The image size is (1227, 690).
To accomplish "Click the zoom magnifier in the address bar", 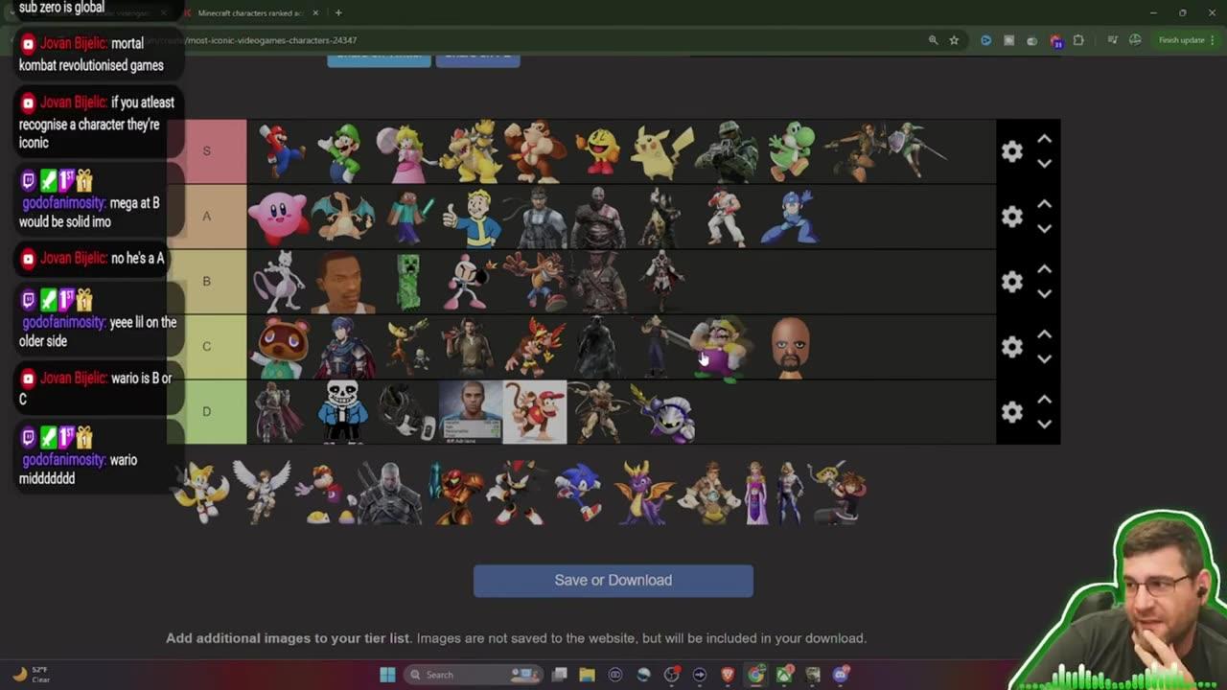I will click(933, 40).
